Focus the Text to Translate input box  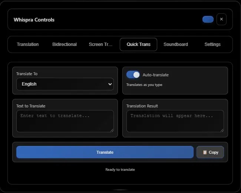pos(65,121)
